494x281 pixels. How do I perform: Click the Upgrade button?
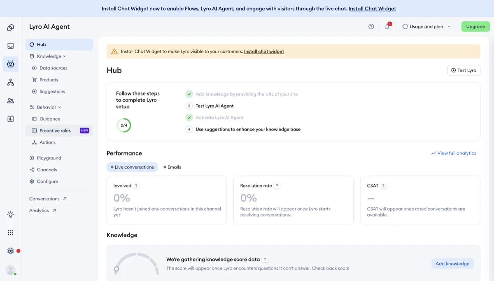(475, 26)
